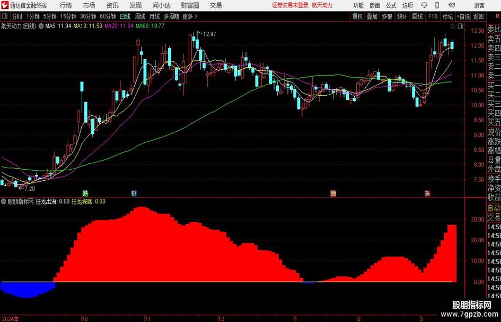Toggle the right info panel icon
This screenshot has width=501, height=322.
click(460, 26)
